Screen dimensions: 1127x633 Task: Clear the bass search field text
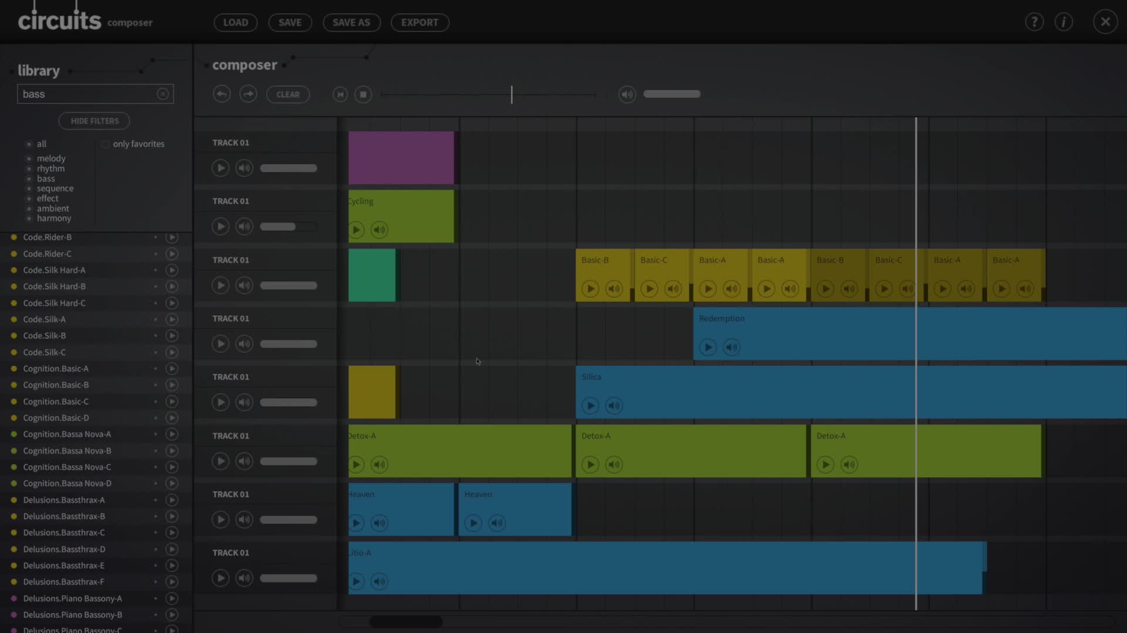coord(163,94)
